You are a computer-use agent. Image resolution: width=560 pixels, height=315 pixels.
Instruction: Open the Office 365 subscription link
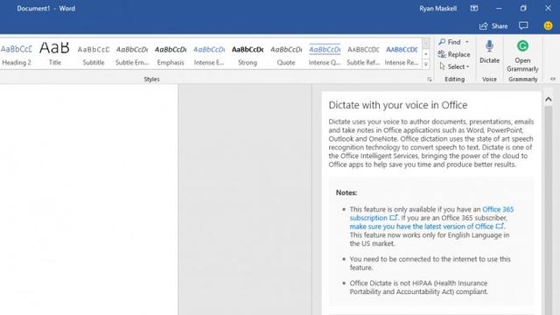[x=431, y=213]
